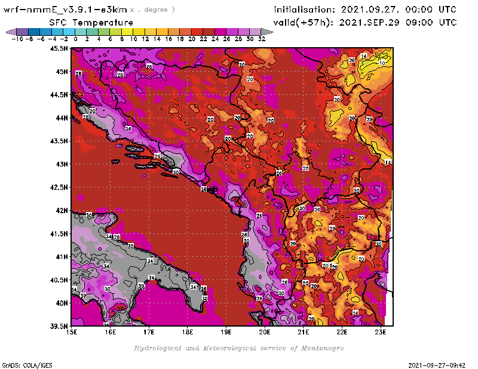Click the red legend swatch between 20 and 22
Image resolution: width=478 pixels, height=369 pixels.
click(197, 32)
